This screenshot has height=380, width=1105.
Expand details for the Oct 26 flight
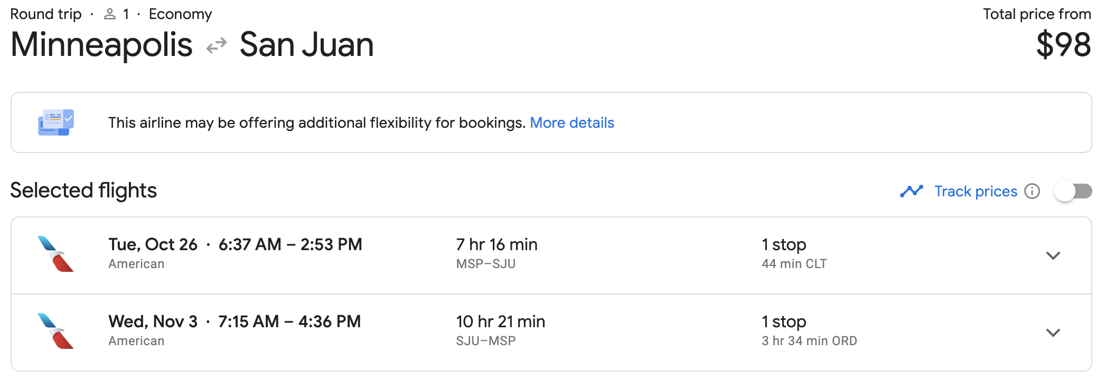(1054, 255)
